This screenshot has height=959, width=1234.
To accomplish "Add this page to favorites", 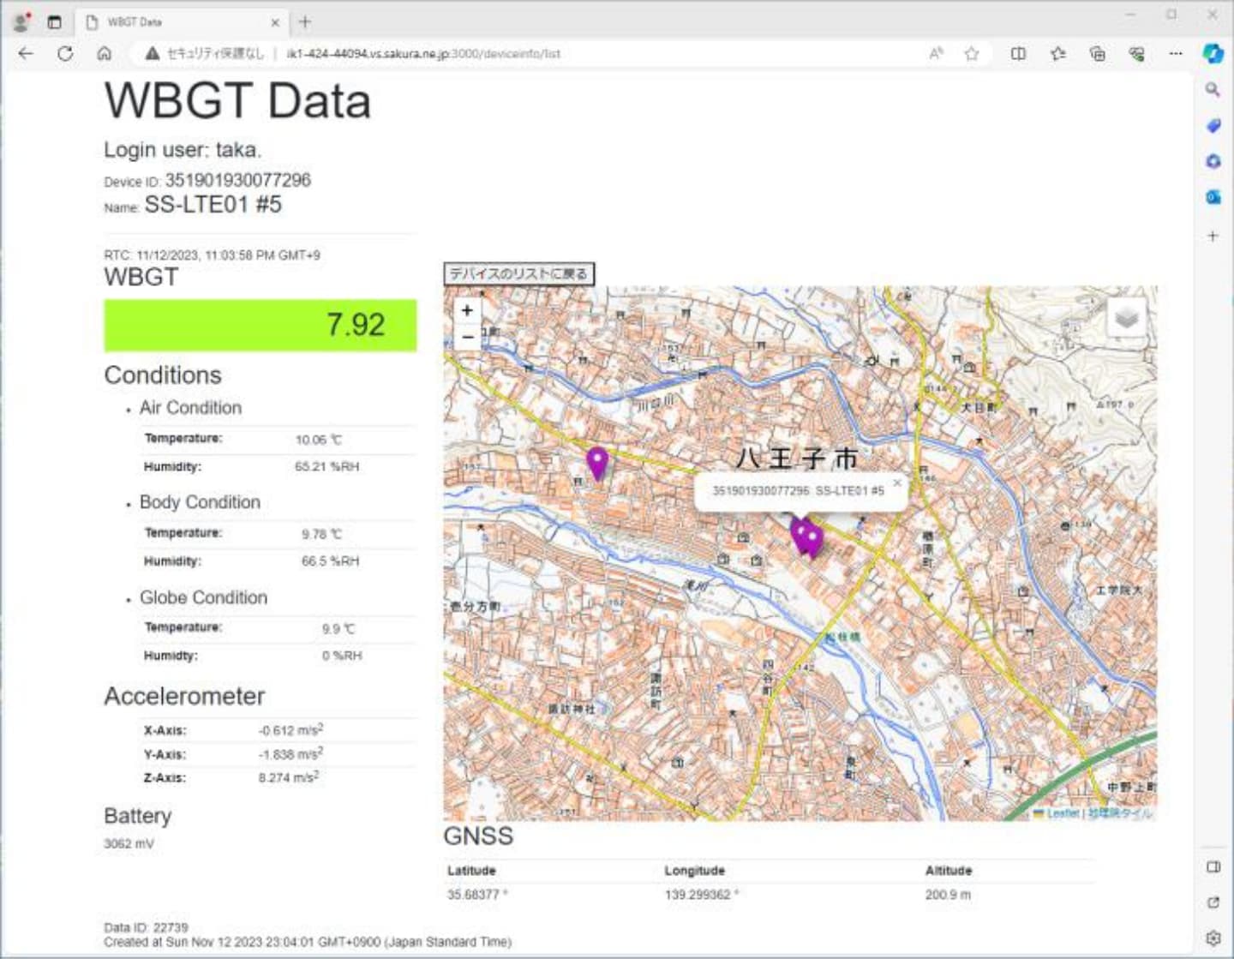I will pyautogui.click(x=971, y=53).
